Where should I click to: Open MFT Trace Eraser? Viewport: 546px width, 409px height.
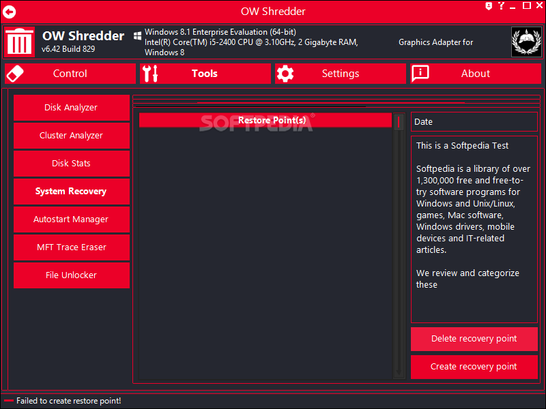[72, 247]
